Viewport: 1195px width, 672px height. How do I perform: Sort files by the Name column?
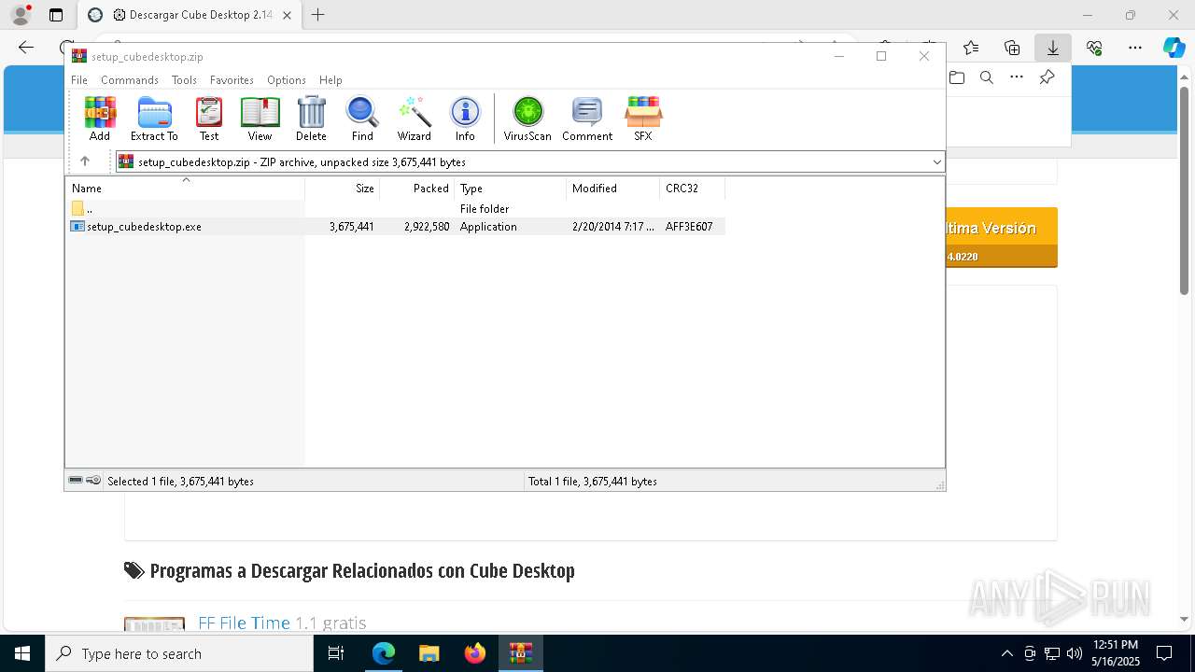pyautogui.click(x=185, y=189)
